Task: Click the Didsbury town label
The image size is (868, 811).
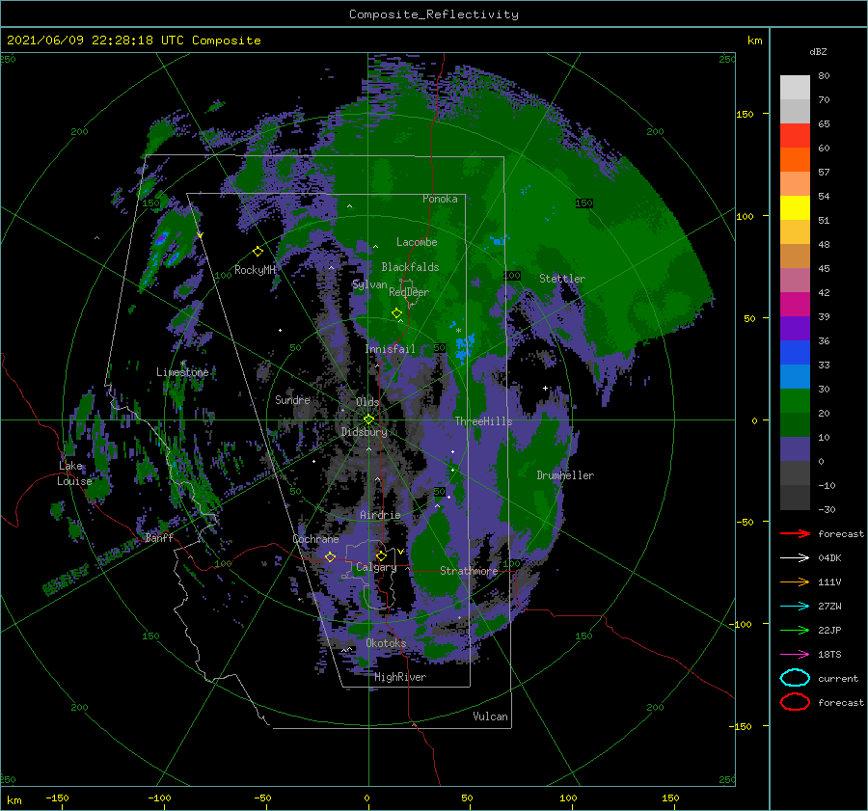Action: [365, 432]
